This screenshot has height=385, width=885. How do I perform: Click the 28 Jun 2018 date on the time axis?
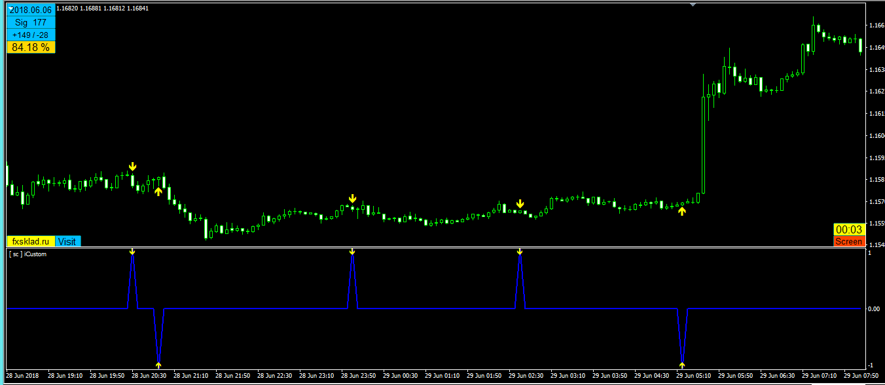click(x=22, y=376)
